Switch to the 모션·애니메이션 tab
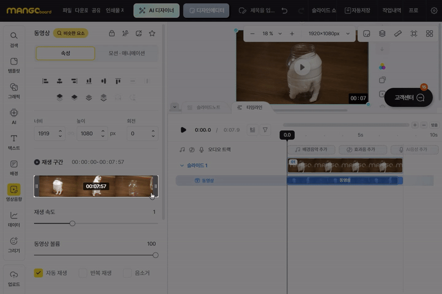 [127, 54]
